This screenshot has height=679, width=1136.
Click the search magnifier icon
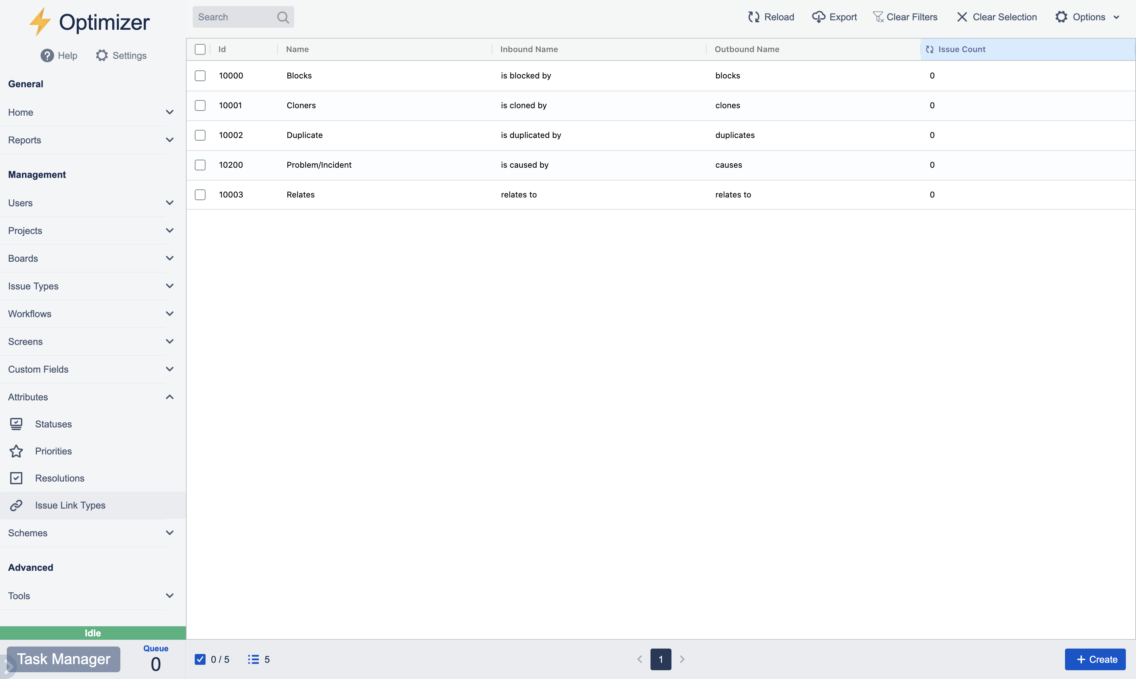pos(283,17)
